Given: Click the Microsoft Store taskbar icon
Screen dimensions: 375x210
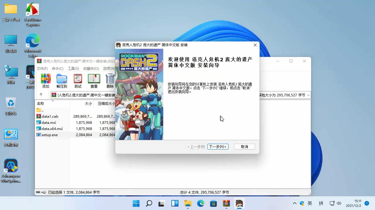Looking at the screenshot, I should pyautogui.click(x=213, y=203).
